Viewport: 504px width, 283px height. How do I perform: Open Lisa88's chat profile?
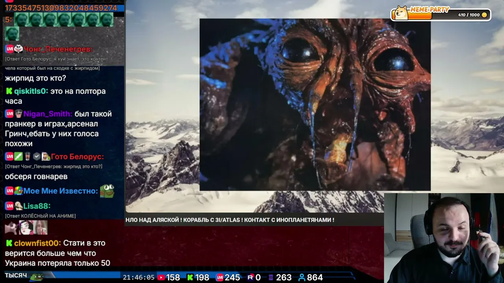coord(37,206)
